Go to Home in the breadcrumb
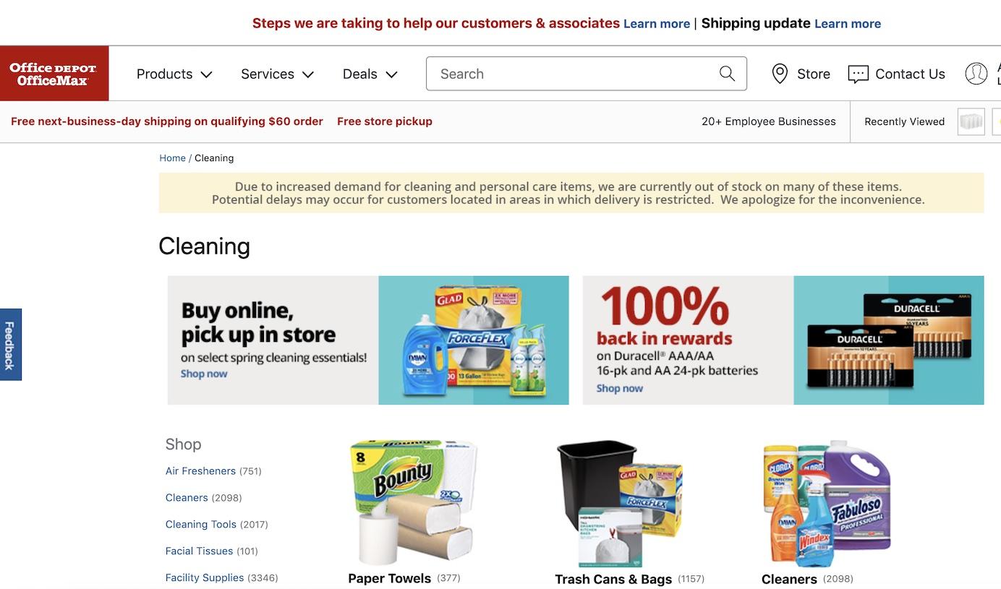Image resolution: width=1001 pixels, height=589 pixels. [172, 158]
